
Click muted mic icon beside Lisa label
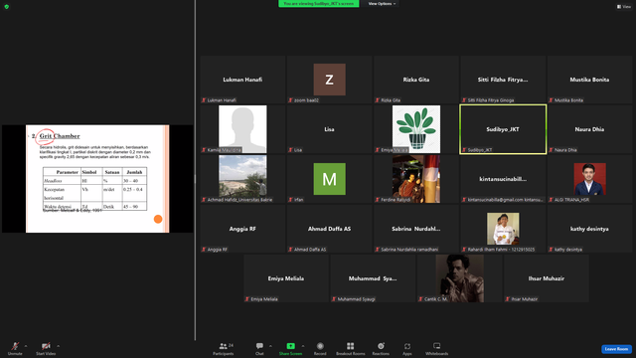point(291,150)
